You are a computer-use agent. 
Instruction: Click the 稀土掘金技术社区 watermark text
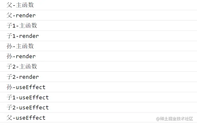click(177, 118)
